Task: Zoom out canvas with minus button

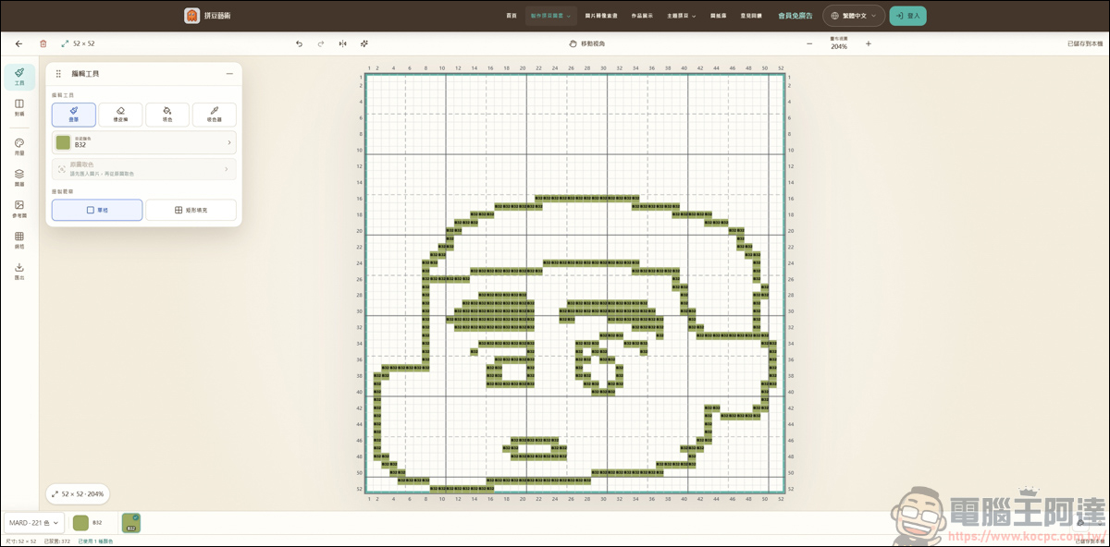Action: point(809,43)
